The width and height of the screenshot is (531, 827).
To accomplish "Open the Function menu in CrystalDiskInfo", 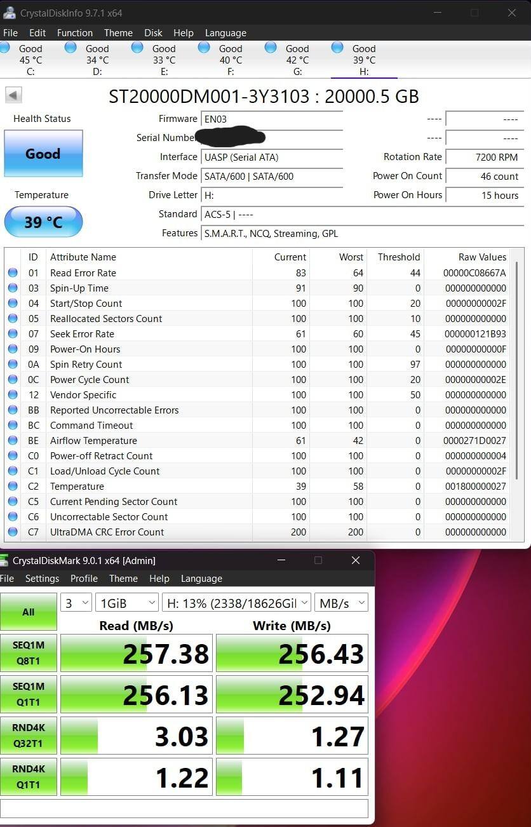I will tap(75, 33).
